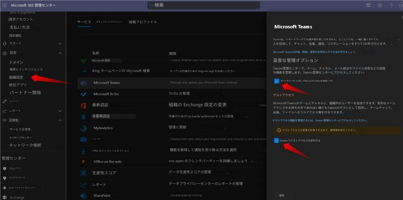This screenshot has width=403, height=200.
Task: Click the Bing search service icon
Action: [x=84, y=71]
